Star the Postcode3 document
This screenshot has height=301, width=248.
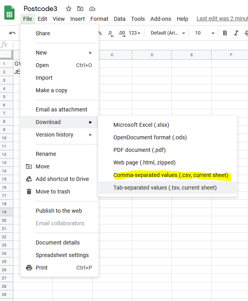click(x=69, y=9)
